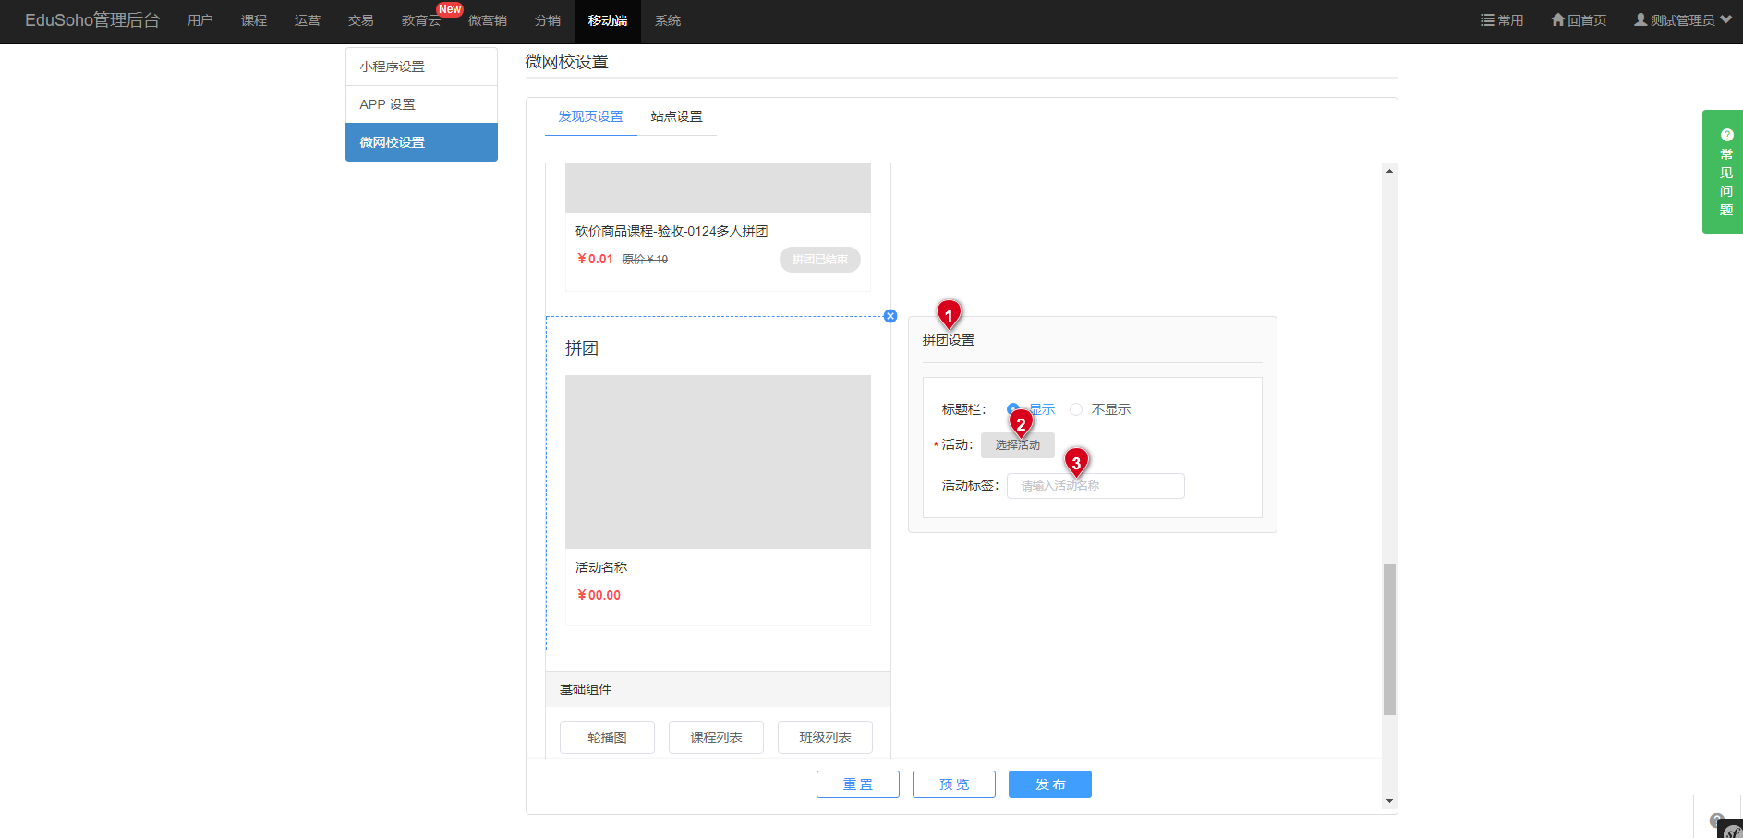The height and width of the screenshot is (838, 1743).
Task: Open the 常见问题 help question icon
Action: pos(1726,135)
